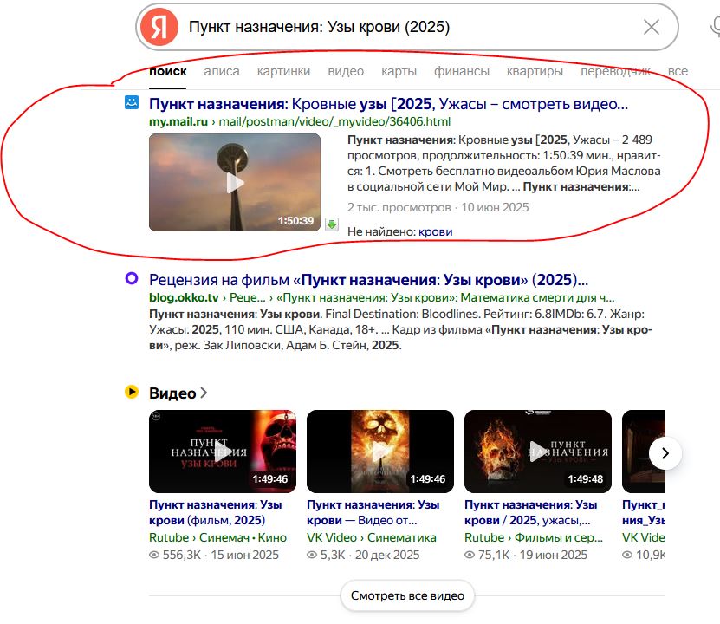Open the first Rutube video thumbnail 1:49:46

pos(223,452)
